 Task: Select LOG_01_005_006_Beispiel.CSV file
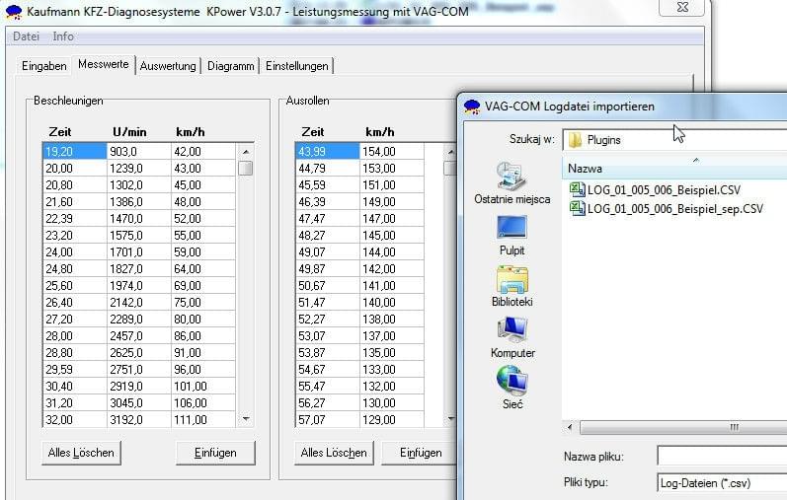[655, 190]
